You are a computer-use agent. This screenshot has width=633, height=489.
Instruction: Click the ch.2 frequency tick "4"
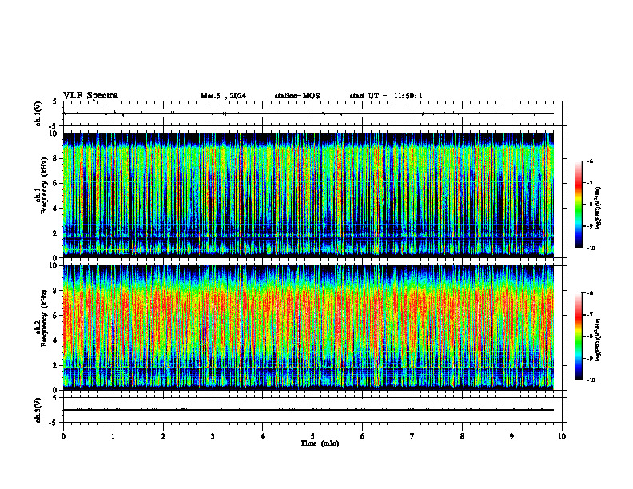56,340
